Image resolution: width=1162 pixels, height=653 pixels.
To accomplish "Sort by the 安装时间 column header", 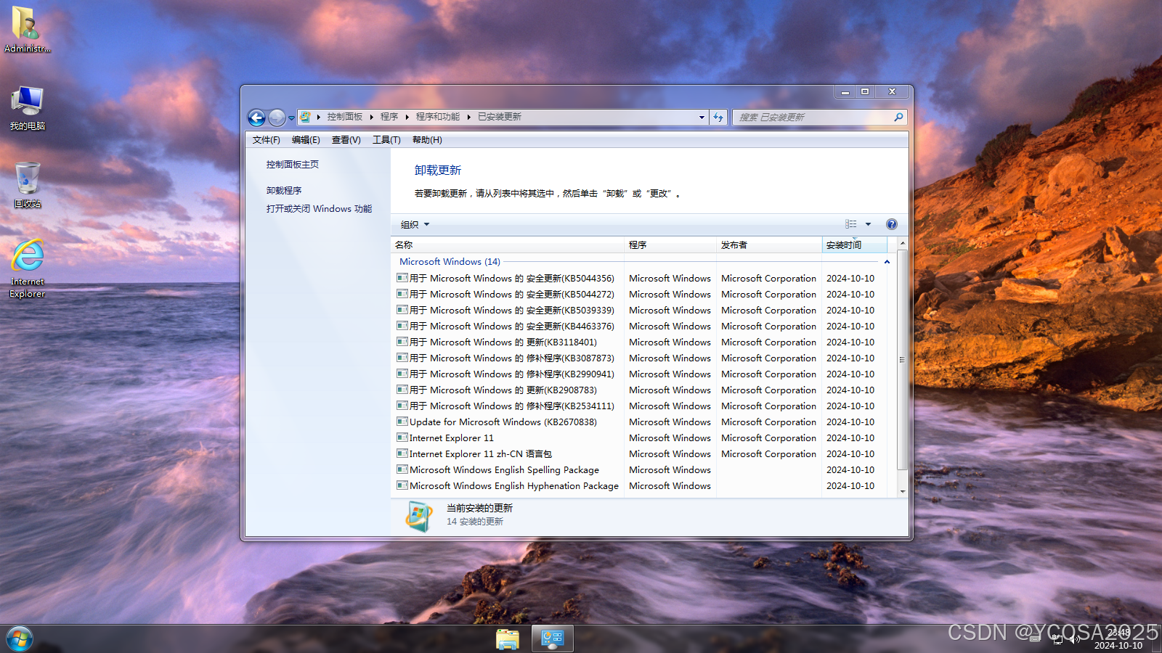I will point(854,245).
